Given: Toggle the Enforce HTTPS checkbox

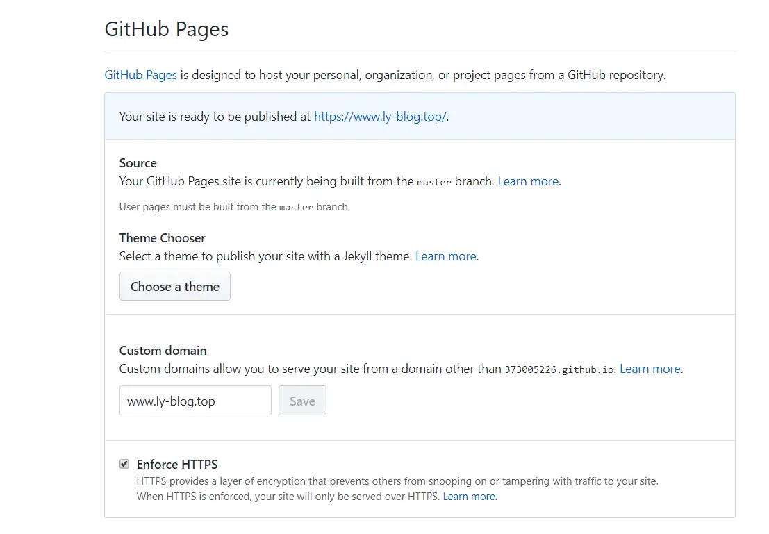Looking at the screenshot, I should click(124, 464).
